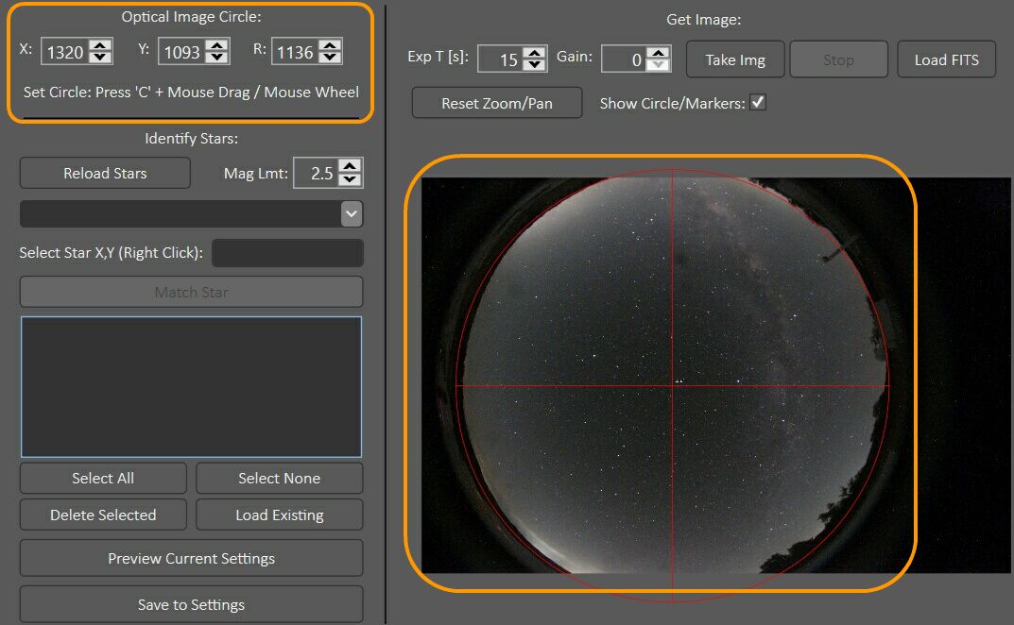Load a FITS file
Viewport: 1014px width, 625px height.
946,59
